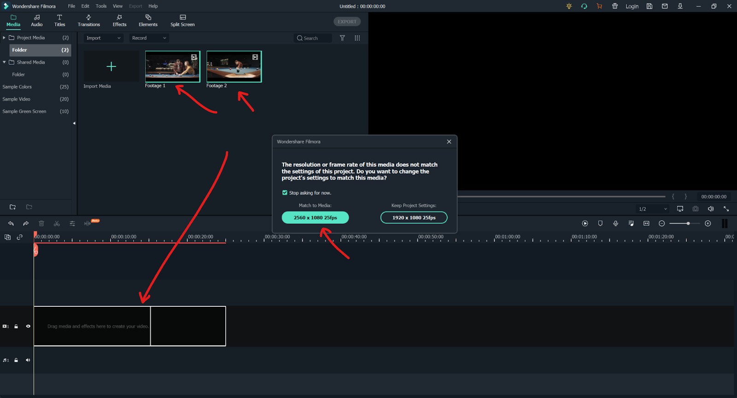Click the Zoom to Fit Timeline icon
Viewport: 737px width, 398px height.
click(x=646, y=223)
